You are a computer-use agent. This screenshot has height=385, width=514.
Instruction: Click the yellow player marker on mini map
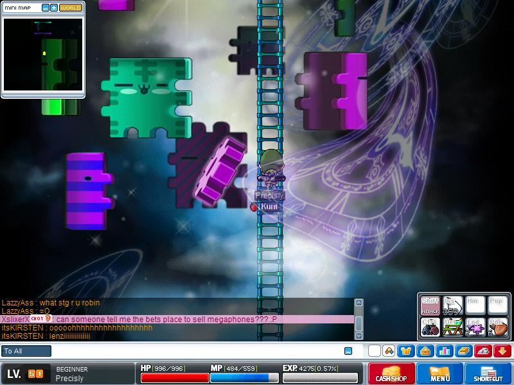point(44,53)
